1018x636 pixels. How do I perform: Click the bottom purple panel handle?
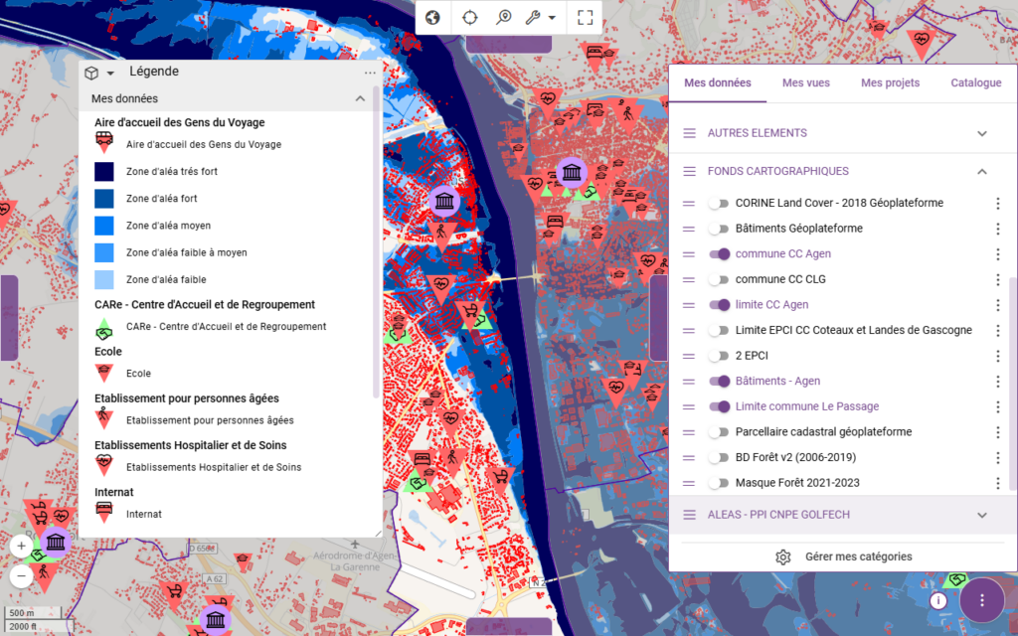tap(509, 627)
